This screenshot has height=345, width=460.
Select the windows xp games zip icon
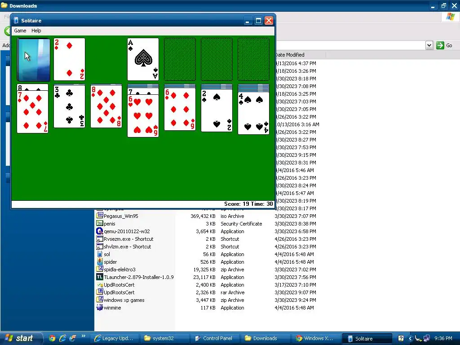click(100, 300)
